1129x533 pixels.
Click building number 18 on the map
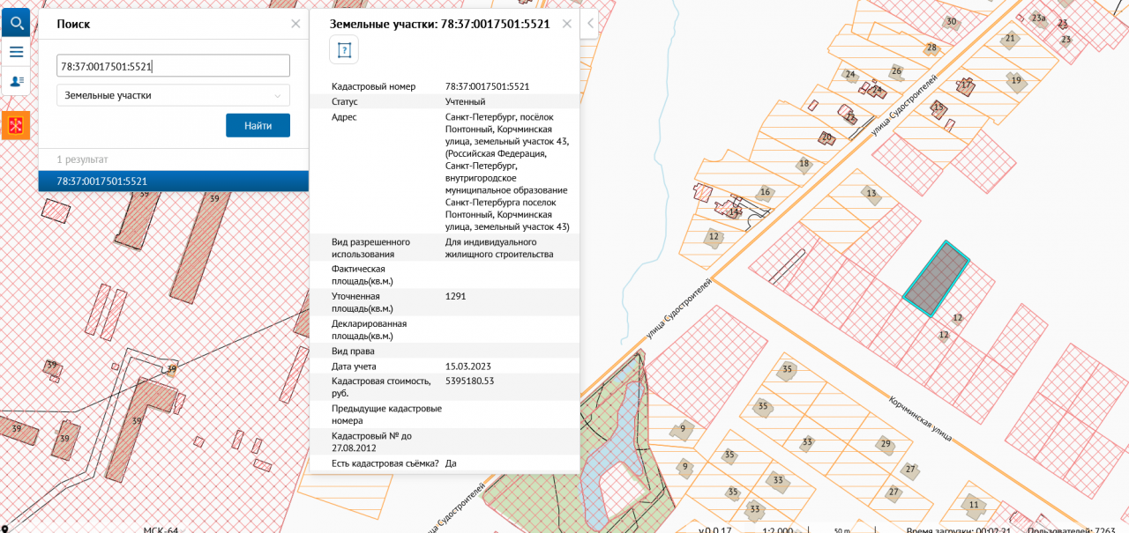pos(804,163)
